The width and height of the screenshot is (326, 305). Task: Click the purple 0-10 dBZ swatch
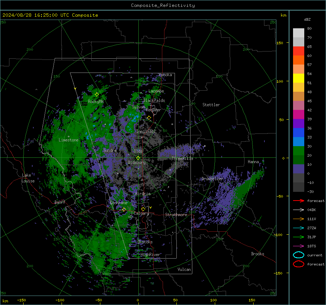[298, 169]
